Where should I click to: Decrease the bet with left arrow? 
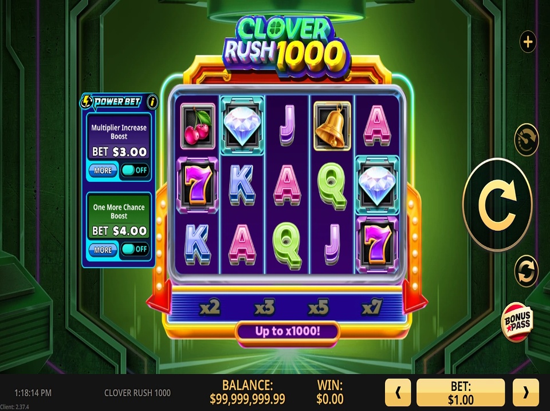point(398,393)
